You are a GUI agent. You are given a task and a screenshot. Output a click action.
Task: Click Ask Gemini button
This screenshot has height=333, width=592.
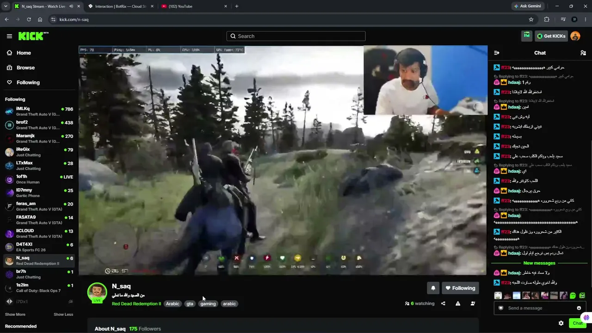click(527, 6)
